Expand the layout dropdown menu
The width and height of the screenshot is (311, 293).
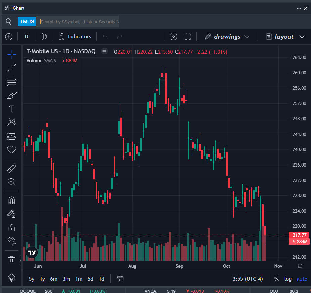click(x=285, y=37)
